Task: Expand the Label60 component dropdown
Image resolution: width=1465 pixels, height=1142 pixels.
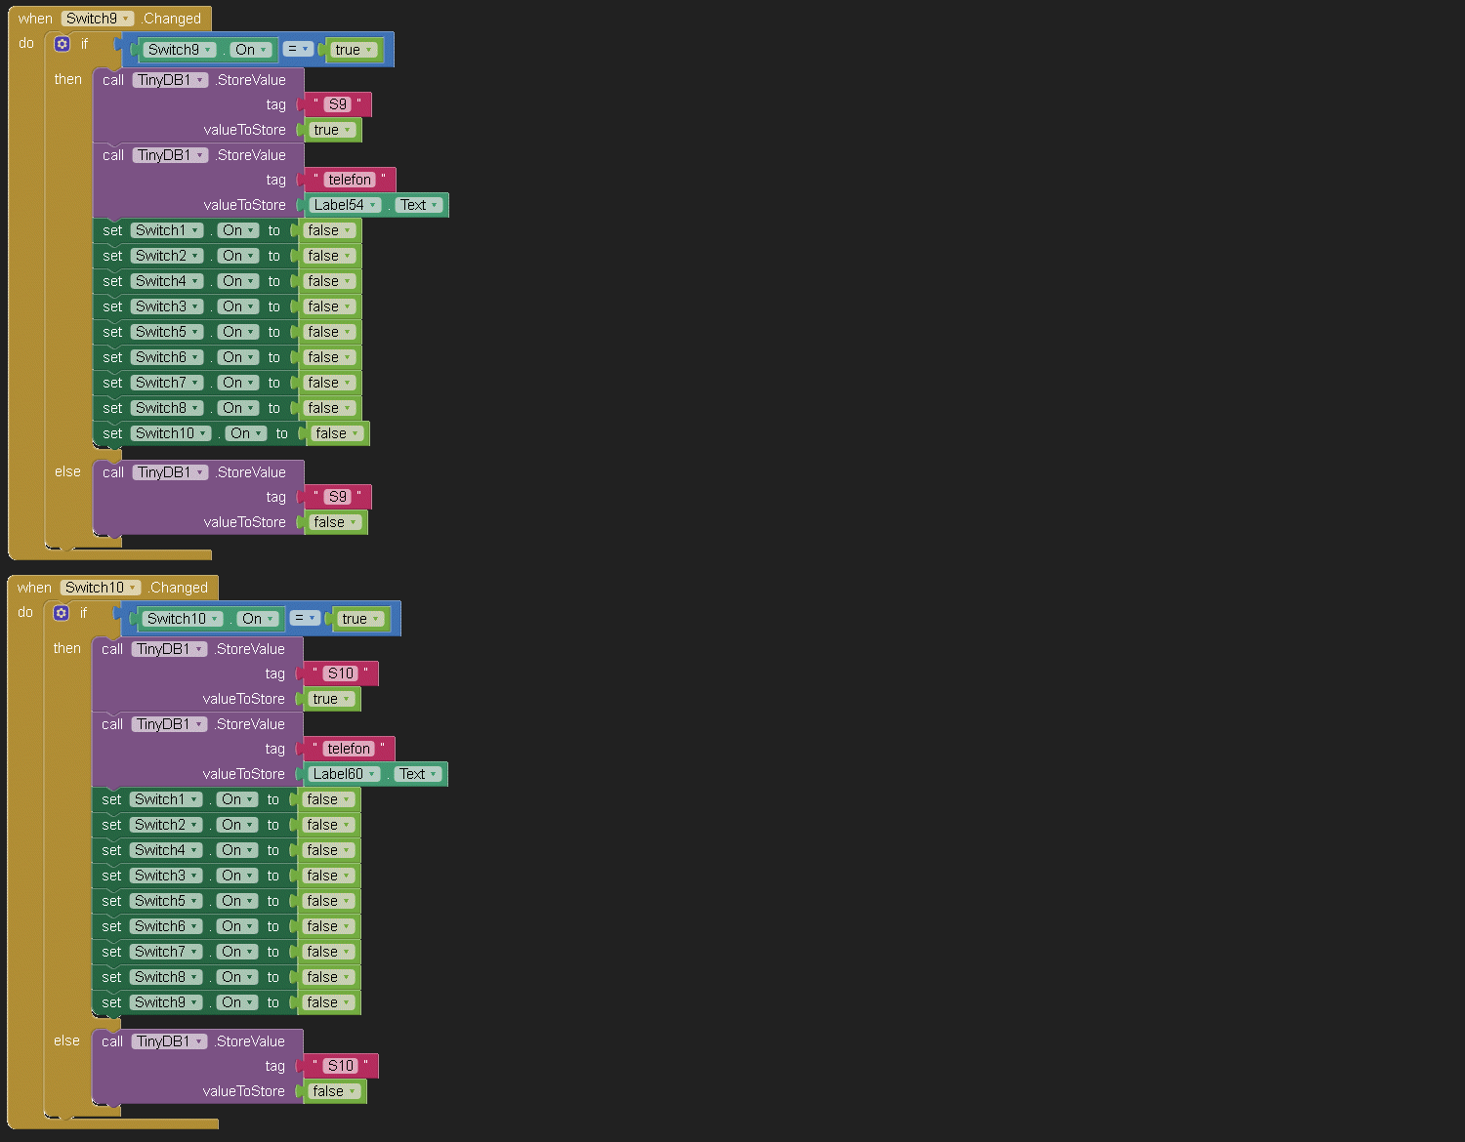Action: pos(345,774)
